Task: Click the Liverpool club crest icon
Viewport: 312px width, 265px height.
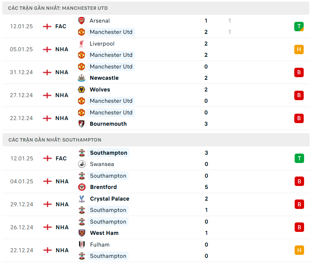Action: click(x=81, y=44)
